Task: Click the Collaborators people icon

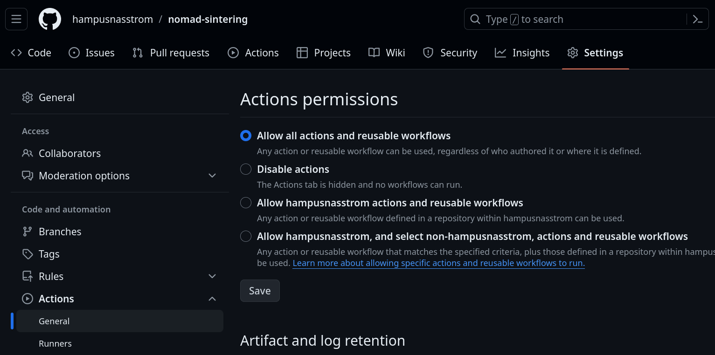Action: pos(28,153)
